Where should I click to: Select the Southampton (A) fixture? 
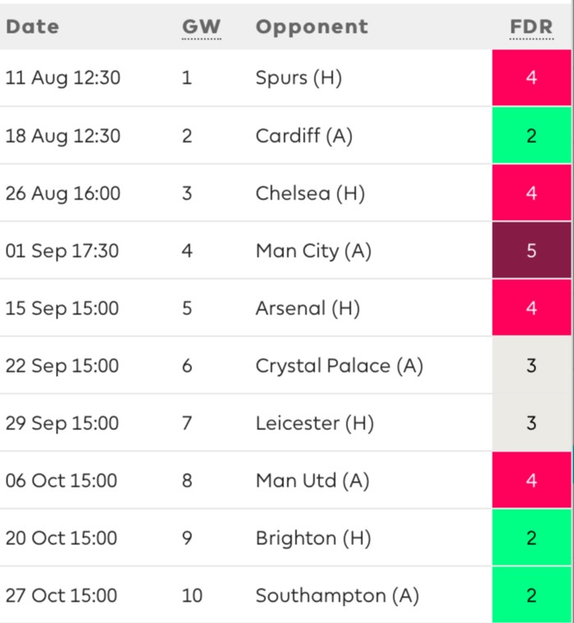coord(338,596)
